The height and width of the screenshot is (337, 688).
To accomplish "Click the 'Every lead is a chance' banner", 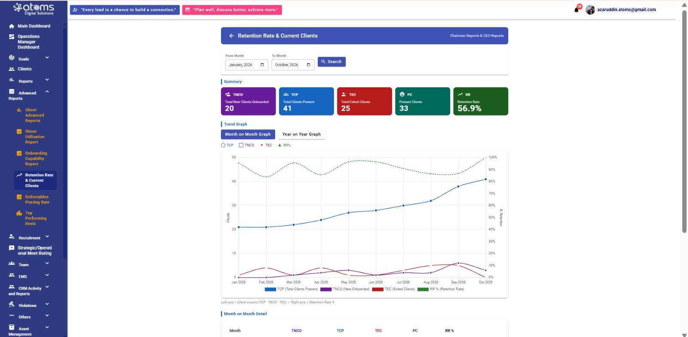I will click(x=125, y=10).
